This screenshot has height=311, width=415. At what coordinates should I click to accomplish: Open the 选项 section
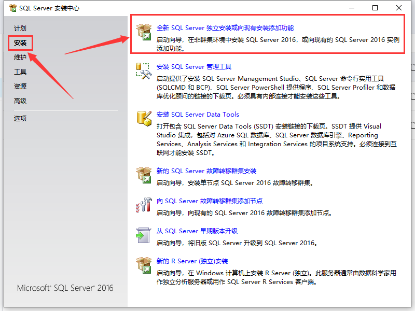pyautogui.click(x=21, y=118)
